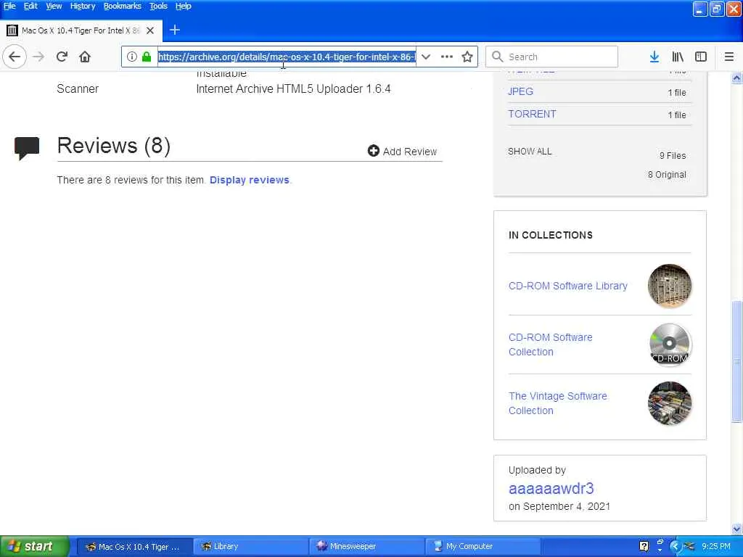743x557 pixels.
Task: Open the History menu
Action: [x=83, y=6]
